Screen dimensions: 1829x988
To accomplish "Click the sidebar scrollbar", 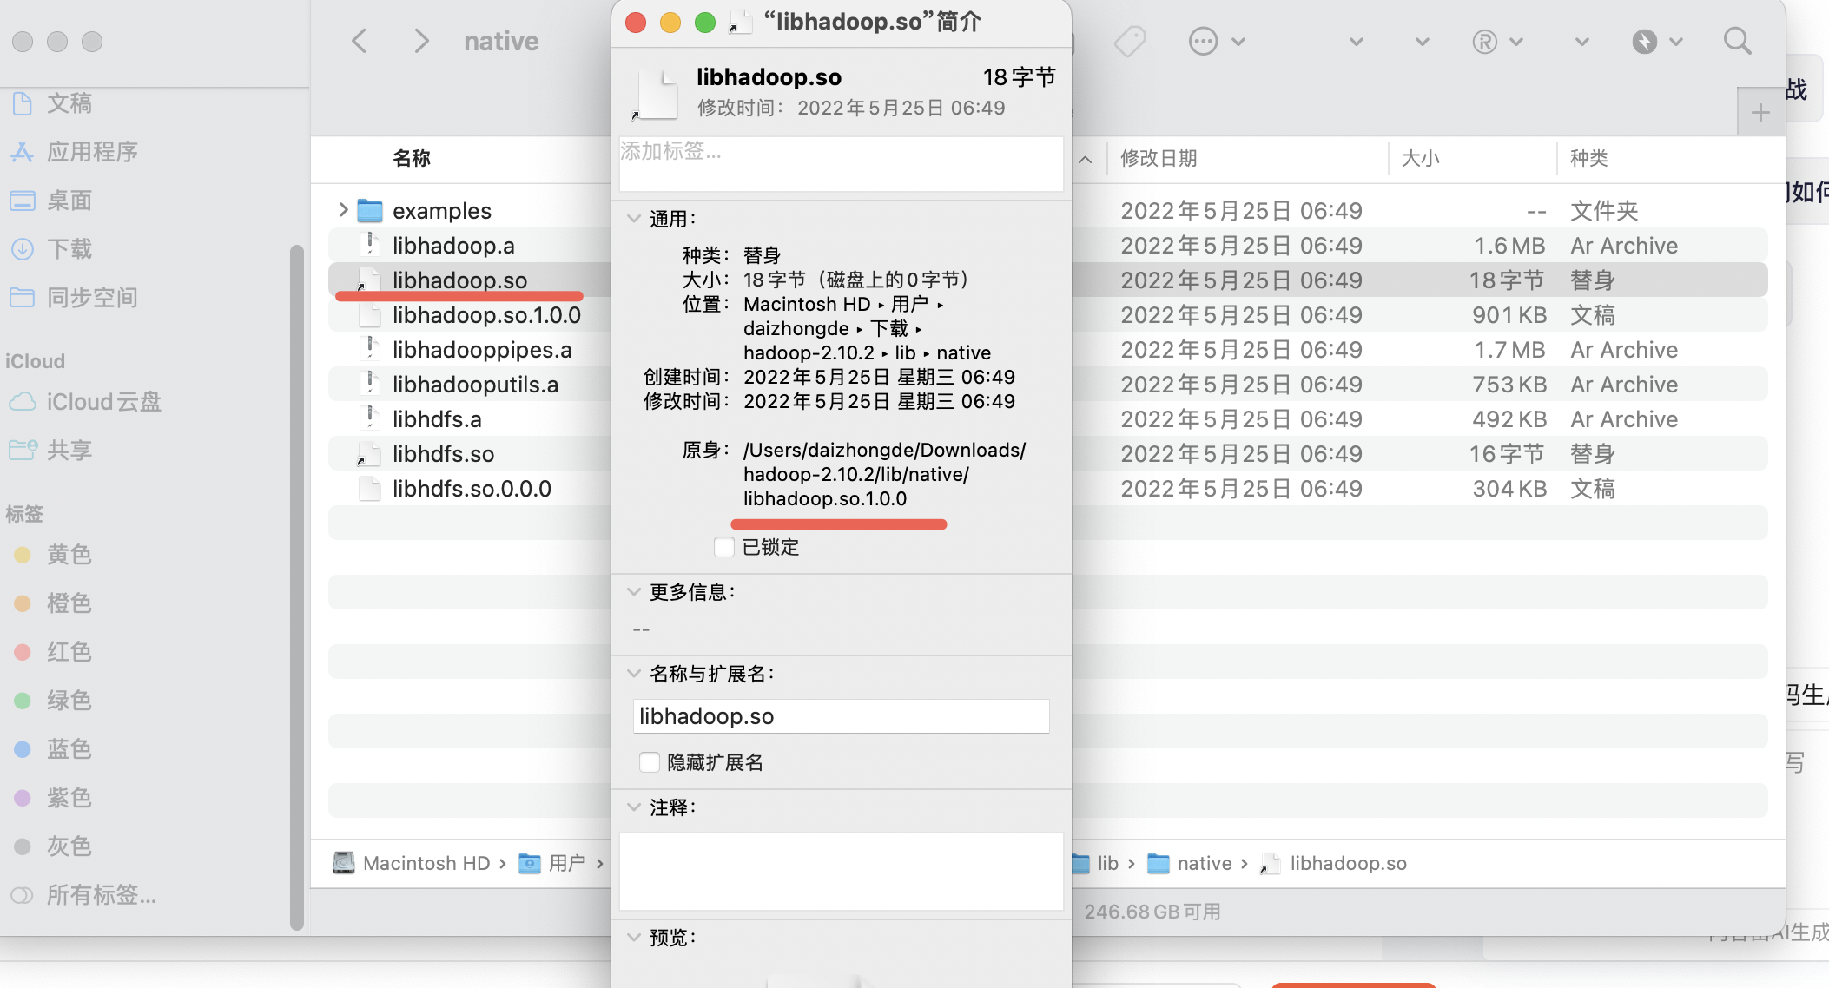I will 296,588.
